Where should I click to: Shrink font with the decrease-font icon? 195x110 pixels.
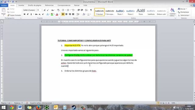(48, 10)
